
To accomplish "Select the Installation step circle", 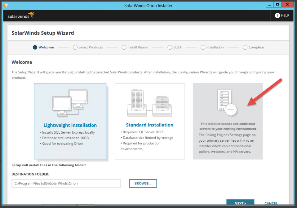I will pyautogui.click(x=203, y=47).
